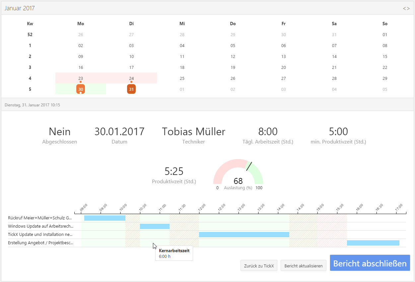415x282 pixels.
Task: Click week number 52
Action: pos(30,35)
